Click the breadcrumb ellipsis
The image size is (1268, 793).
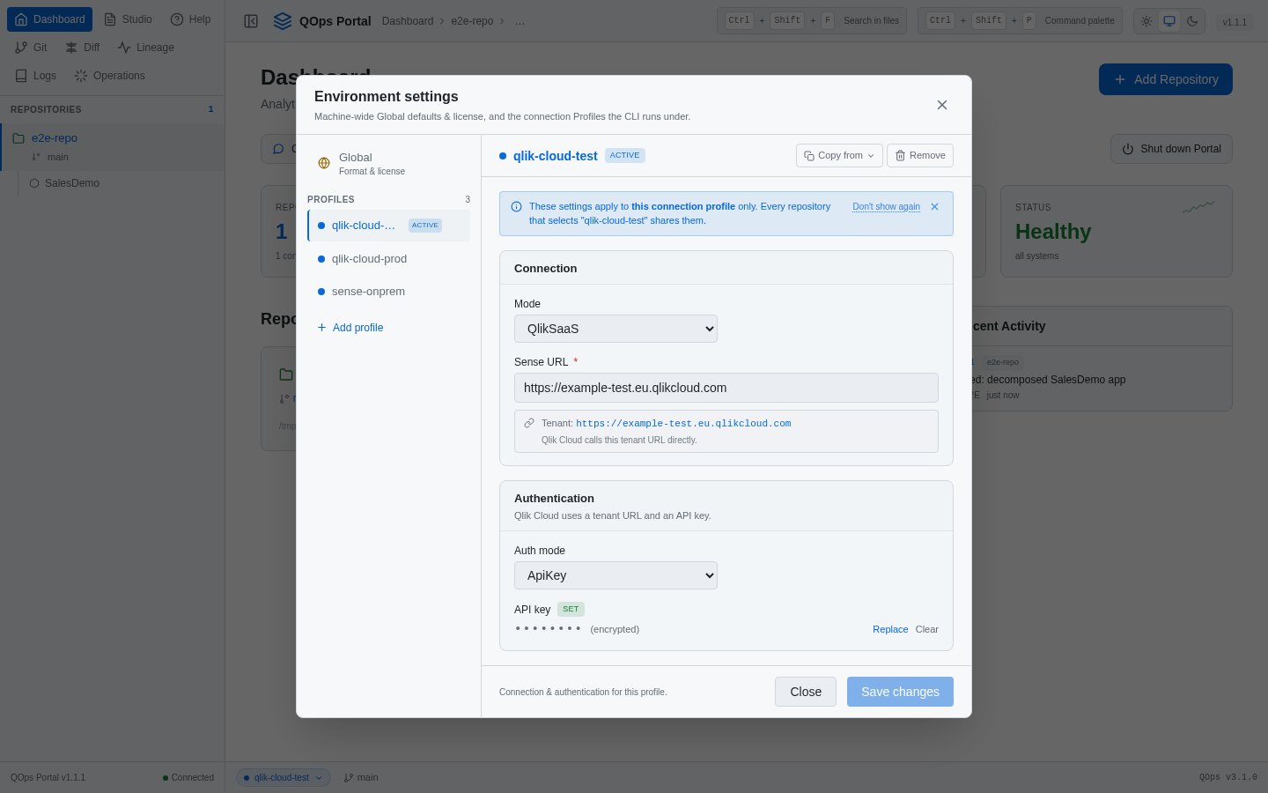pos(520,21)
